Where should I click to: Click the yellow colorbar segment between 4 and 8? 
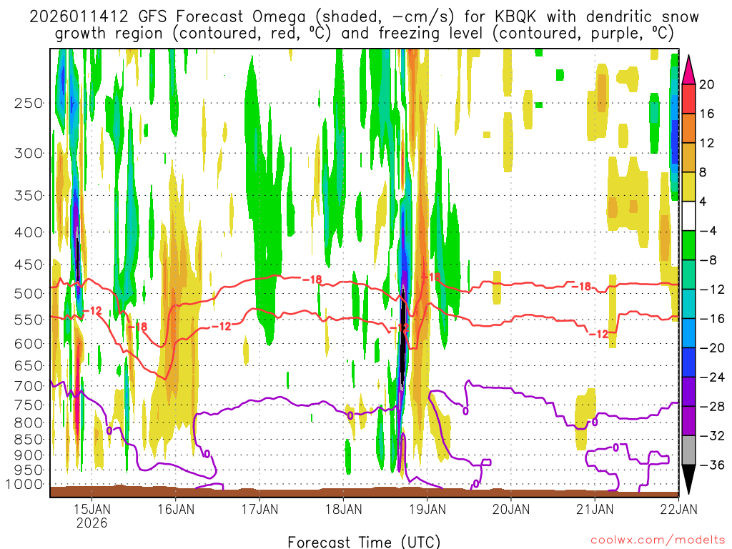click(688, 187)
